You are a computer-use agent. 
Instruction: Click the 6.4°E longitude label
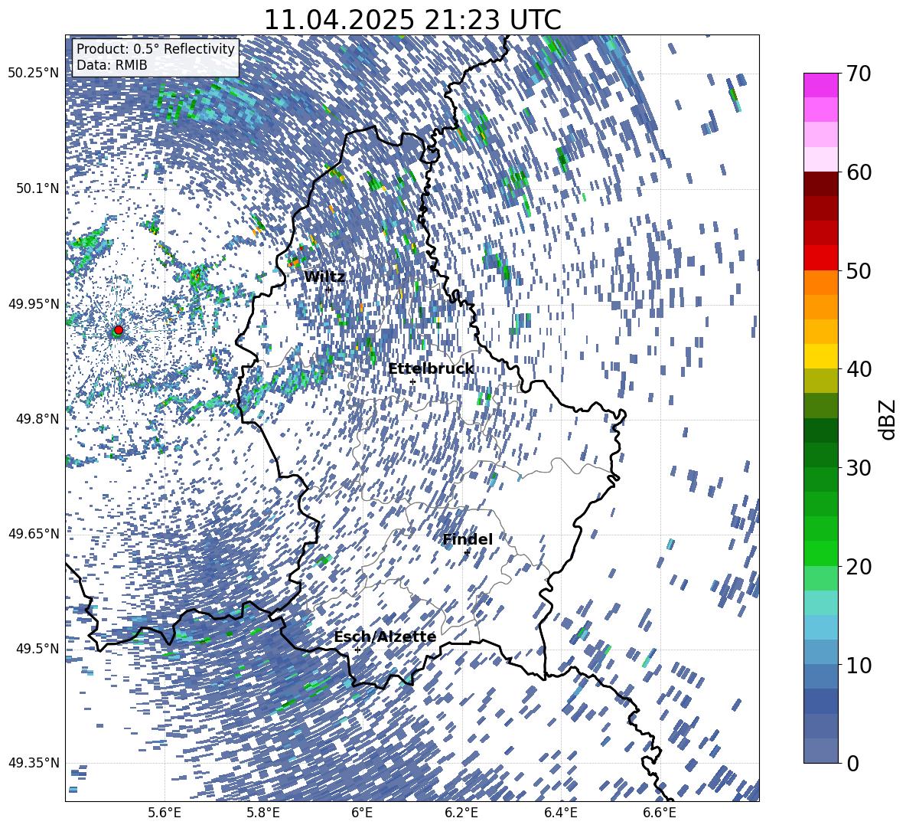560,813
